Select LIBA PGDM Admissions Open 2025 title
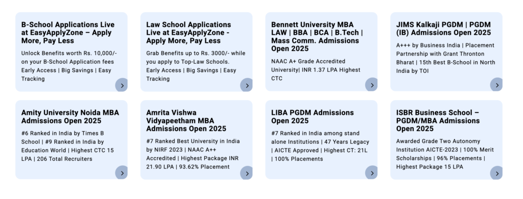The width and height of the screenshot is (523, 199). [313, 117]
